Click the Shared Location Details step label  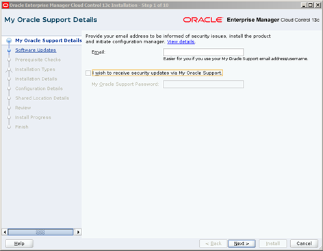pyautogui.click(x=42, y=98)
